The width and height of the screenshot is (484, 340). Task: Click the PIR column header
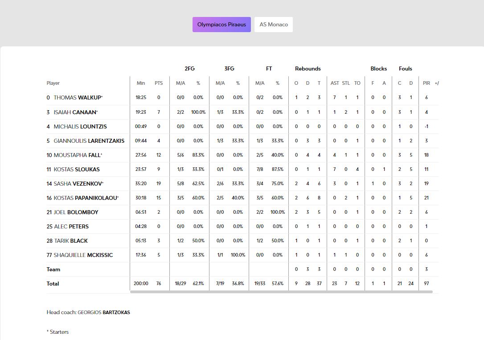(426, 83)
